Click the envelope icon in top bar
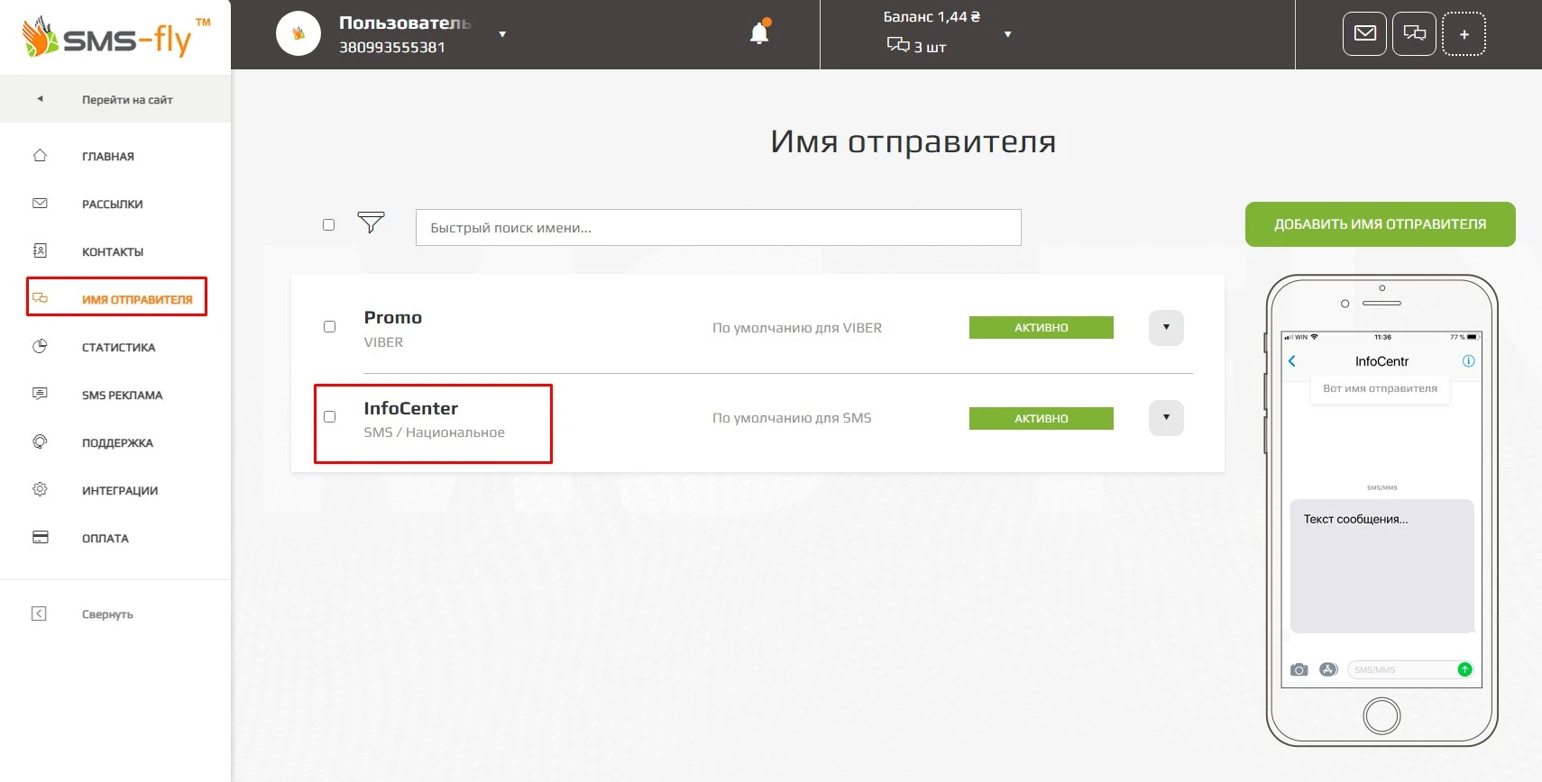Viewport: 1542px width, 782px height. 1364,34
